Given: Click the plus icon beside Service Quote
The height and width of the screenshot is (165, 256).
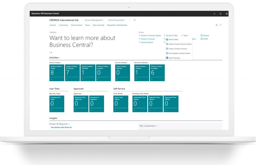Looking at the screenshot, I should click(139, 42).
